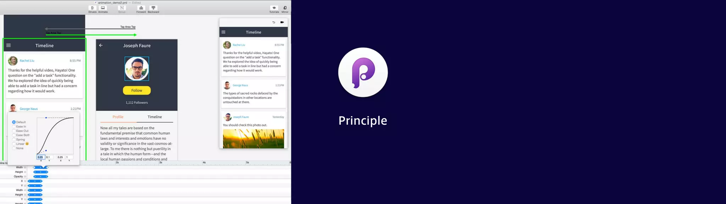Select the gray Tap Area Tap transition arrow
This screenshot has height=204, width=726.
tap(90, 29)
